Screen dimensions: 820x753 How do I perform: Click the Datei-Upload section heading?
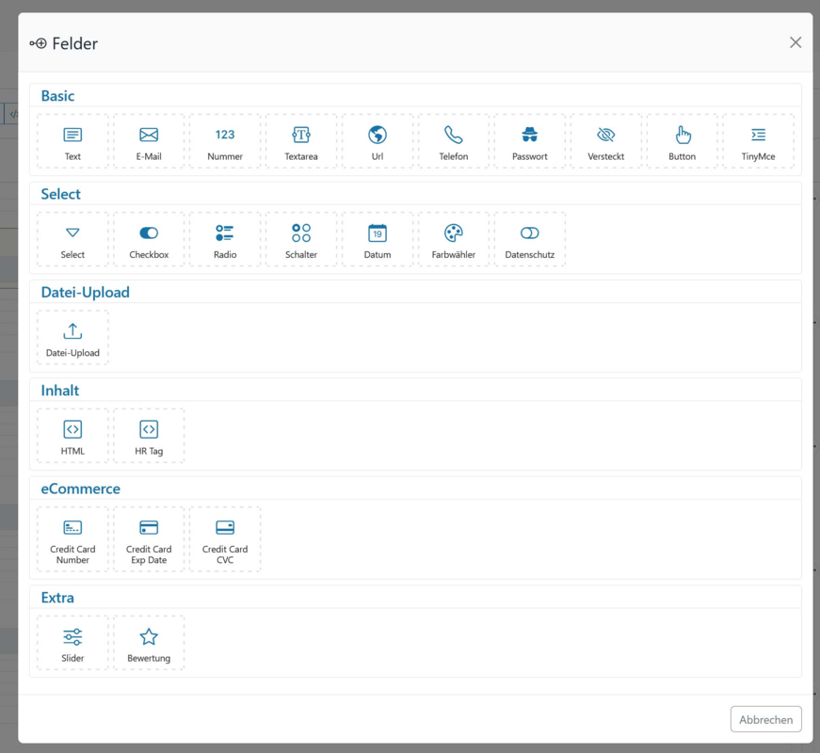click(x=86, y=293)
